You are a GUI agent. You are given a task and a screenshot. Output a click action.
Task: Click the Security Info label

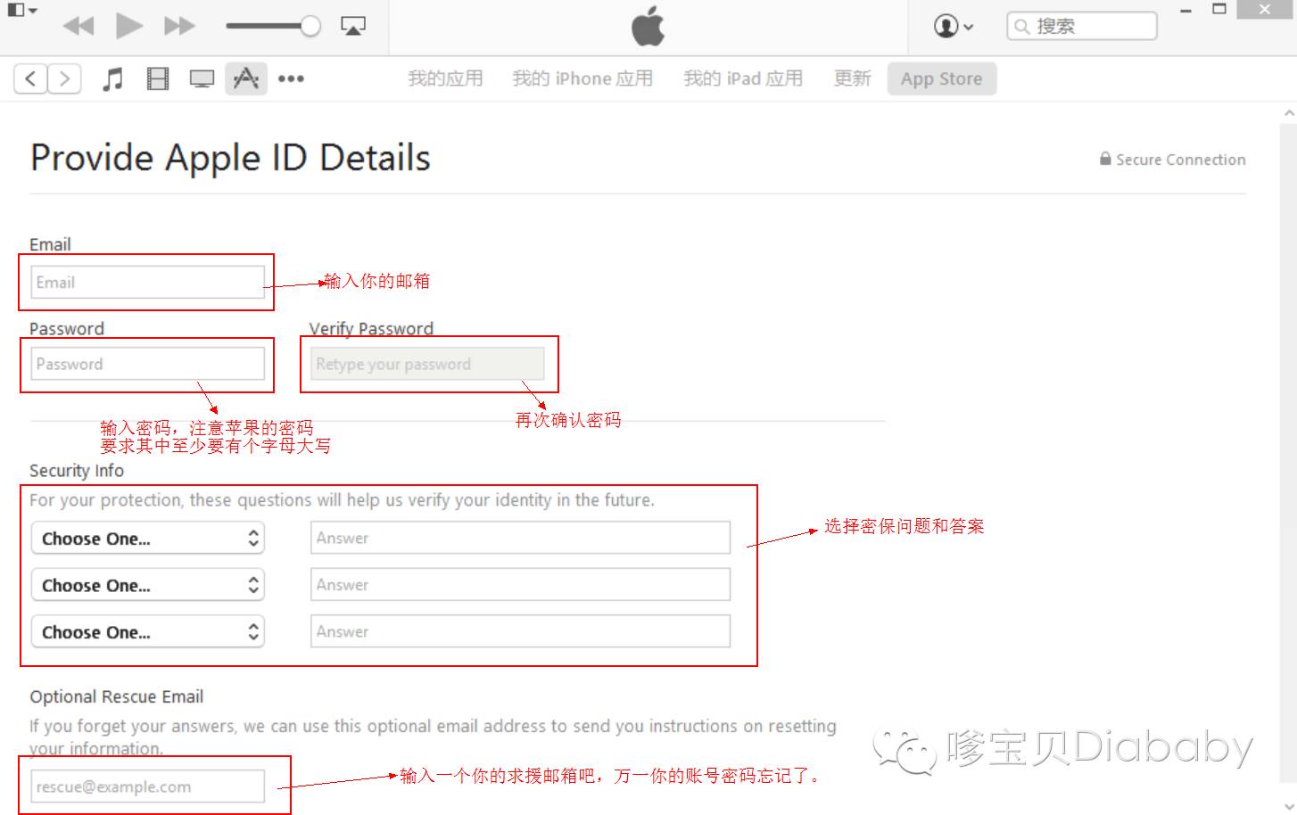point(77,471)
